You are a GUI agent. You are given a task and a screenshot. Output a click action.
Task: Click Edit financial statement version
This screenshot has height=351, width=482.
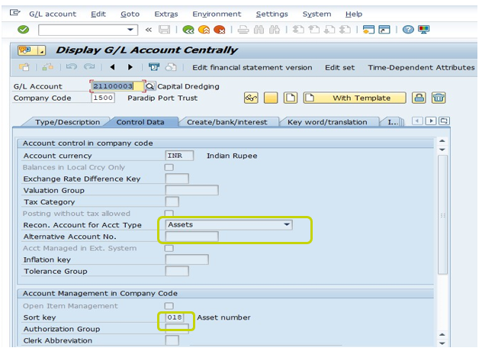coord(252,68)
